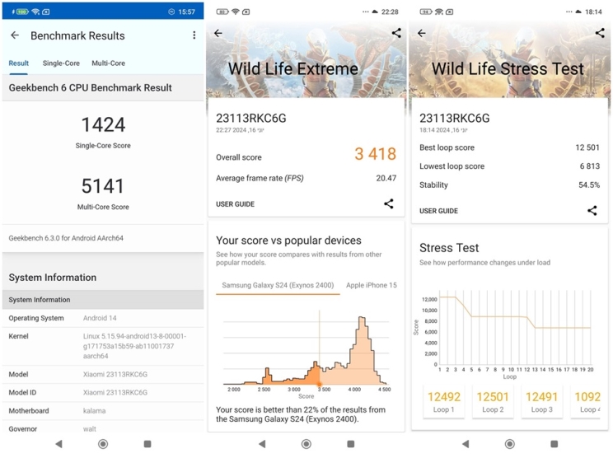Image resolution: width=613 pixels, height=458 pixels.
Task: Tap the top share icon on Wild Life Stress Test
Action: click(600, 34)
